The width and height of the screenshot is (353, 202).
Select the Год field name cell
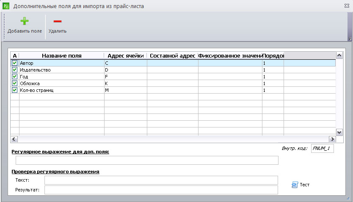[62, 77]
